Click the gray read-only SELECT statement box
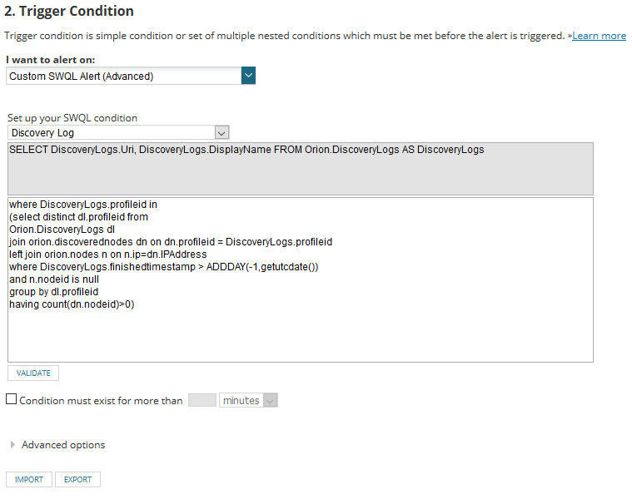 tap(300, 168)
